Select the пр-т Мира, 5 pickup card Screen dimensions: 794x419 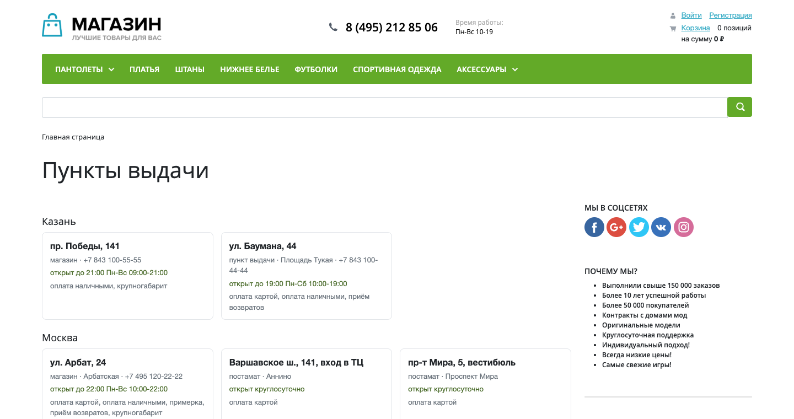pyautogui.click(x=485, y=384)
